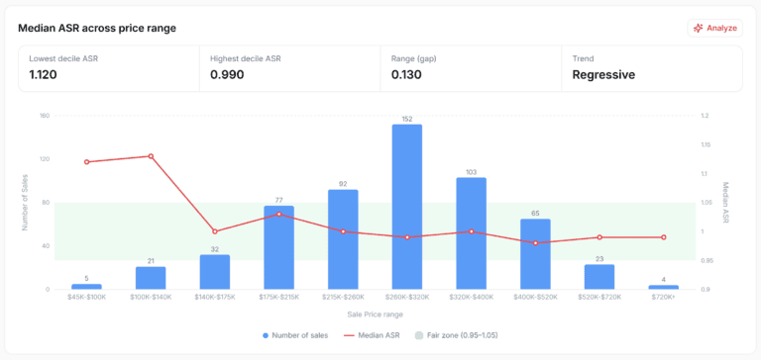Click the sparkle icon in Analyze button

(x=699, y=28)
